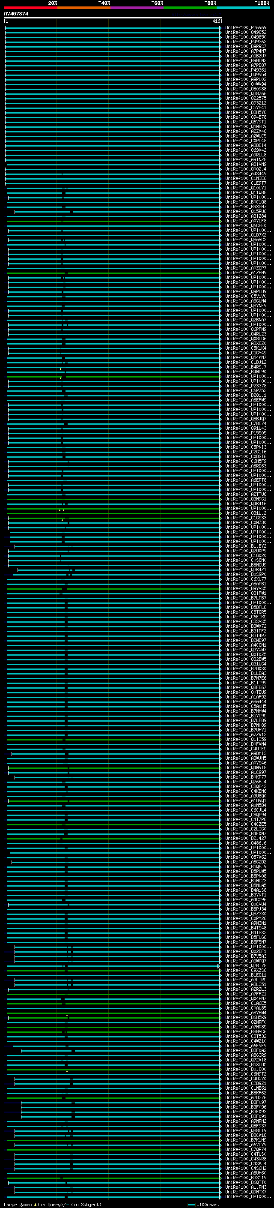274x1208 pixels.
Task: Select the UniRef100_O22575 label
Action: point(245,99)
